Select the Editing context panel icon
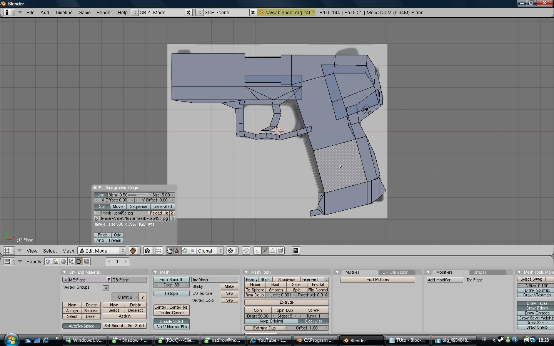This screenshot has height=346, width=554. (x=79, y=261)
